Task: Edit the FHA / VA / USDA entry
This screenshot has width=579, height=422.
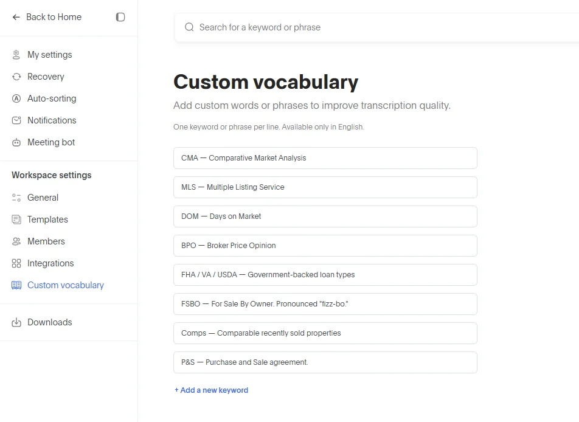Action: (x=325, y=275)
